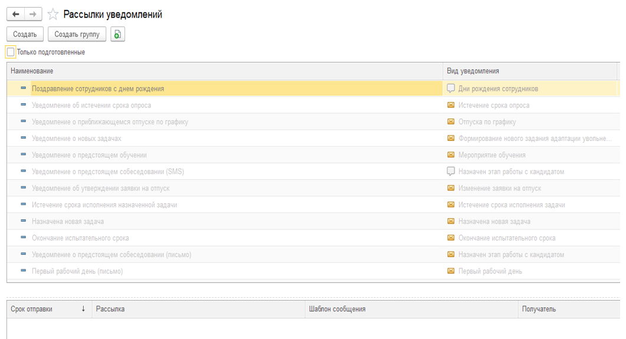Click the Вид уведомления column header
626x339 pixels.
(x=473, y=71)
